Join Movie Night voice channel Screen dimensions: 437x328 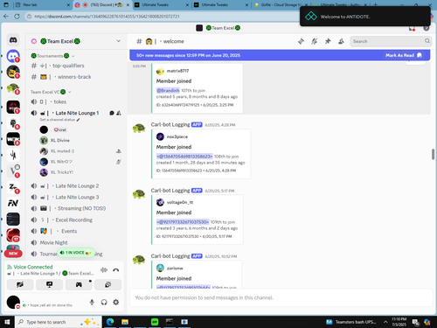[76, 242]
